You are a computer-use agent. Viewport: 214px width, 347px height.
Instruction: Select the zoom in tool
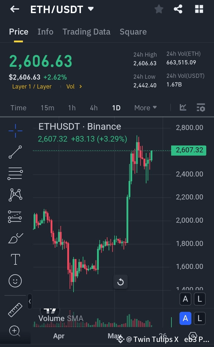coord(15,331)
